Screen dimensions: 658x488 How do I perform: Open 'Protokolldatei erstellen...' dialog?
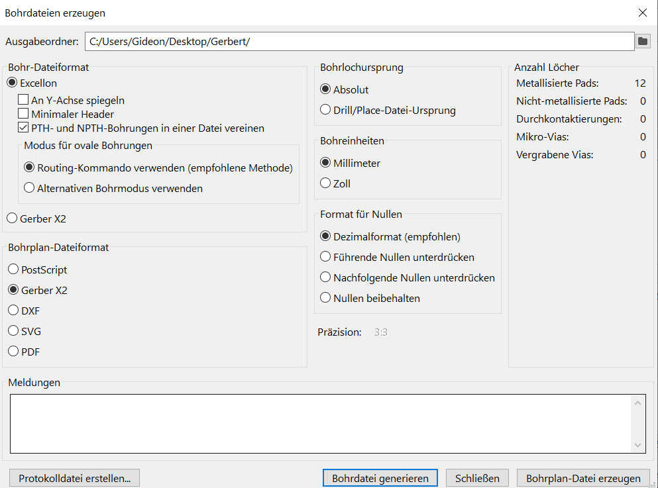[x=75, y=478]
